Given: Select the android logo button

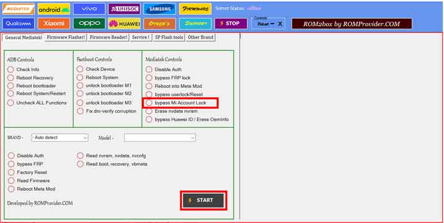Looking at the screenshot, I should [54, 9].
